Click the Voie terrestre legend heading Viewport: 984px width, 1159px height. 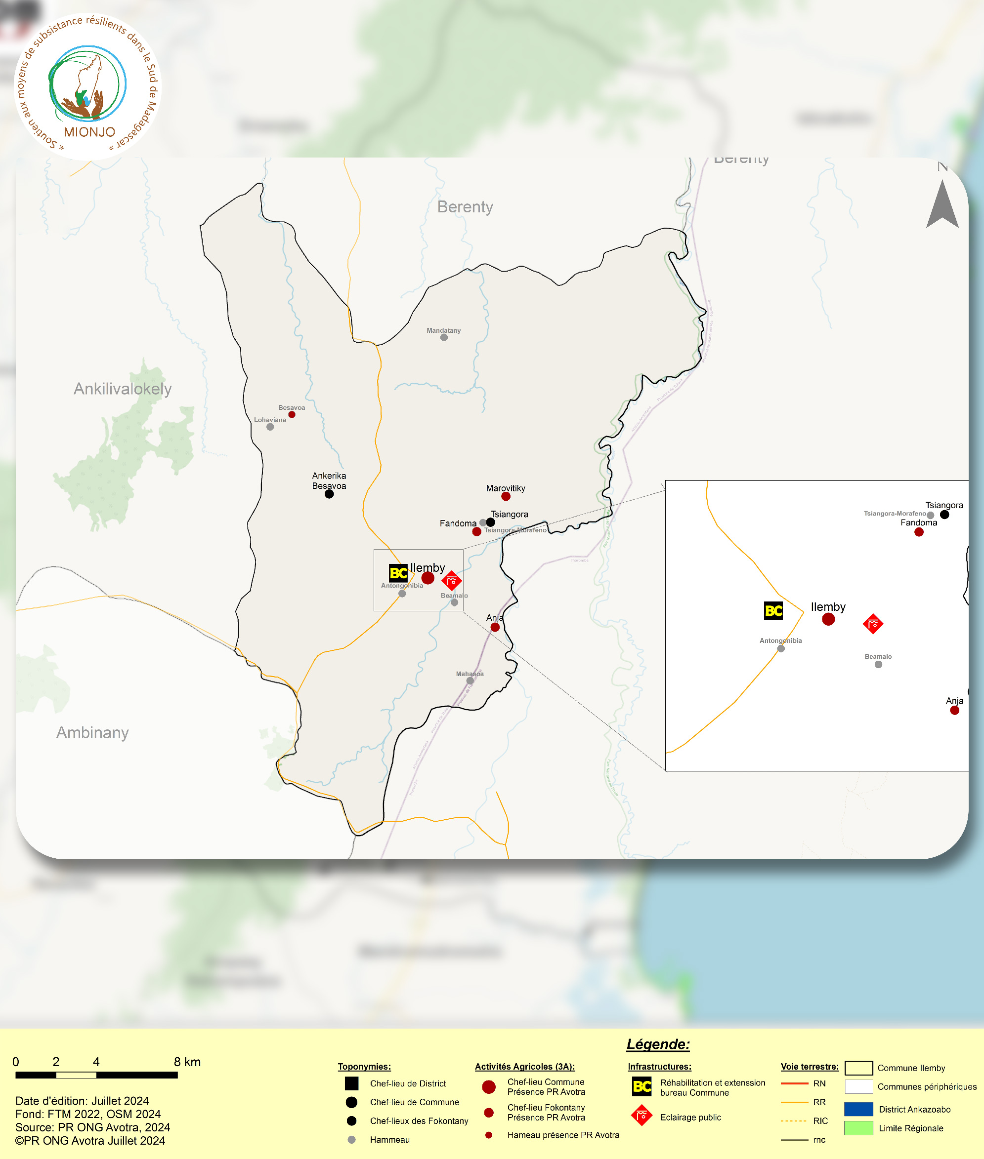point(810,1067)
